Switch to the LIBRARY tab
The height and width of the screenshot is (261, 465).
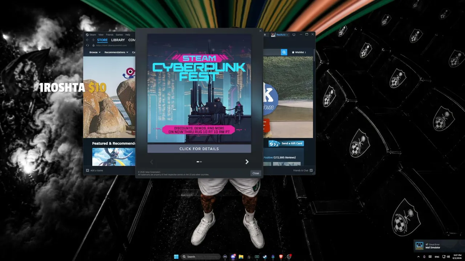coord(118,40)
